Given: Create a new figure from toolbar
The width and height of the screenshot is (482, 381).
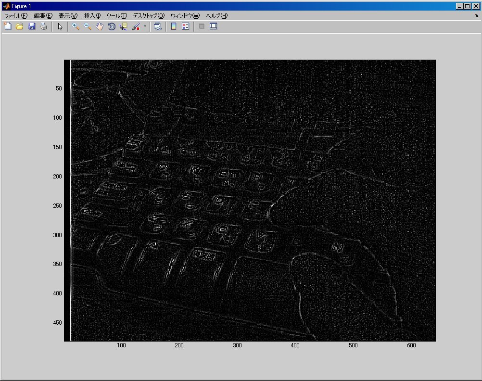Looking at the screenshot, I should [8, 26].
